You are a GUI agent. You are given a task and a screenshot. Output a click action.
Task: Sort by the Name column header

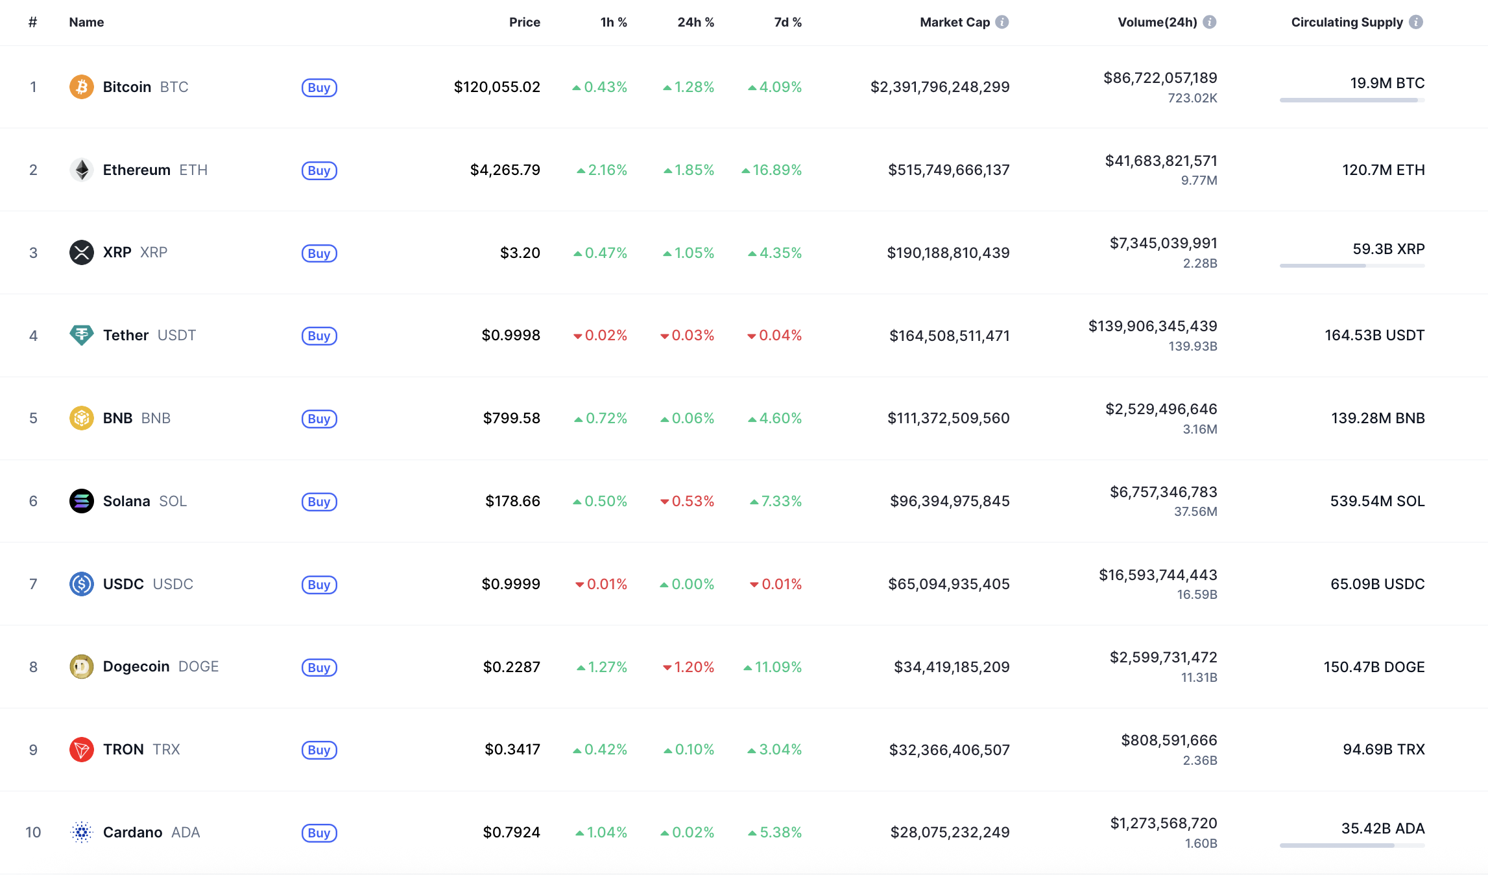[86, 22]
